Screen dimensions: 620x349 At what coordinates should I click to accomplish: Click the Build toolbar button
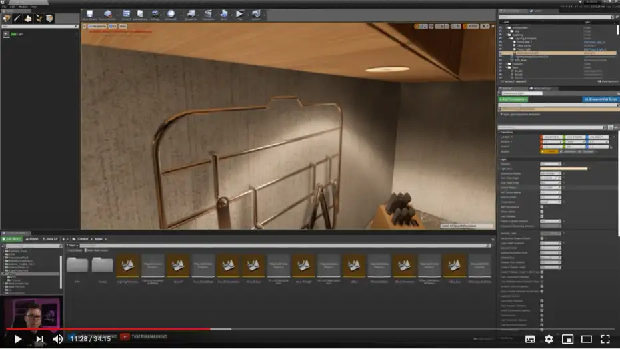point(224,15)
